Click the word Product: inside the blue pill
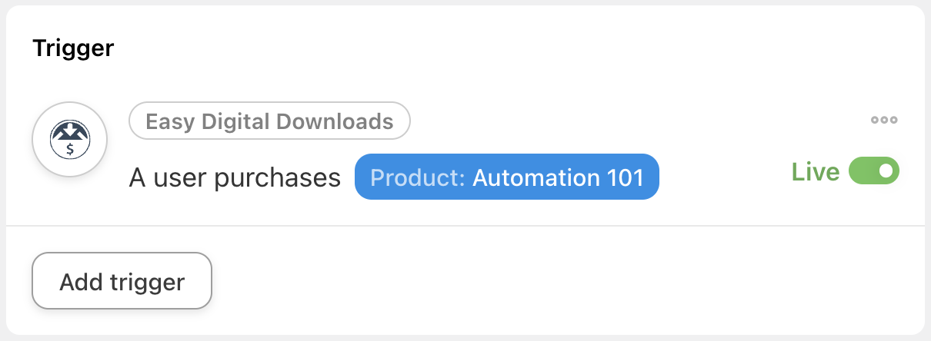The image size is (931, 341). click(x=418, y=177)
